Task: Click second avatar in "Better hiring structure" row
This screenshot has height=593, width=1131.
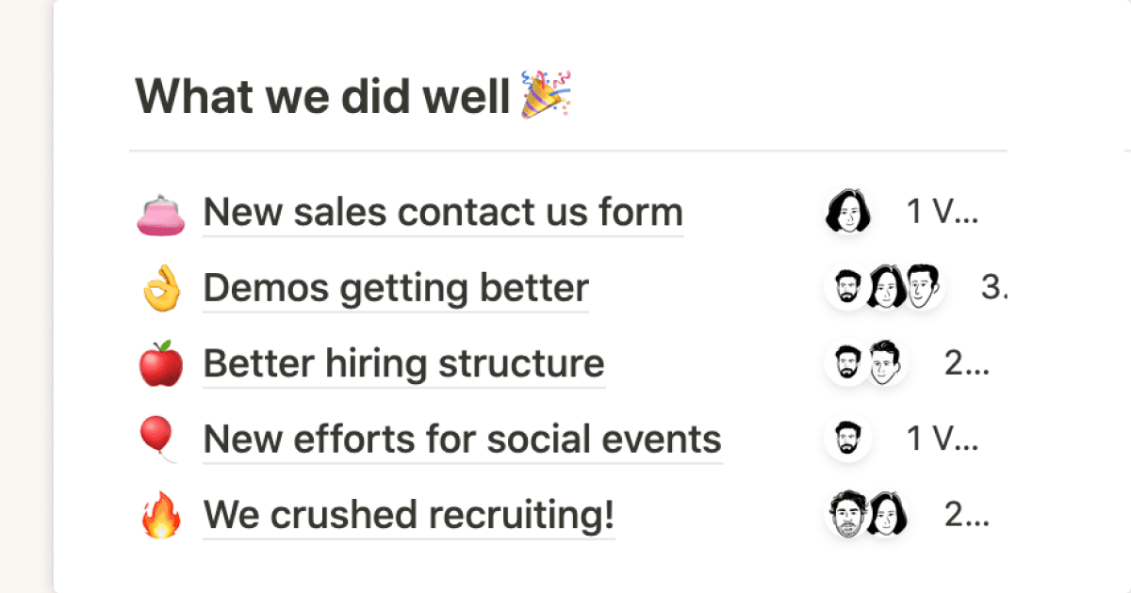Action: [x=885, y=362]
